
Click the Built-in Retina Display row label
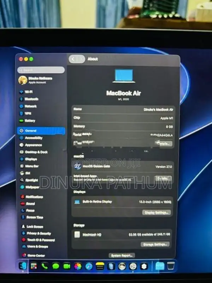pyautogui.click(x=97, y=202)
